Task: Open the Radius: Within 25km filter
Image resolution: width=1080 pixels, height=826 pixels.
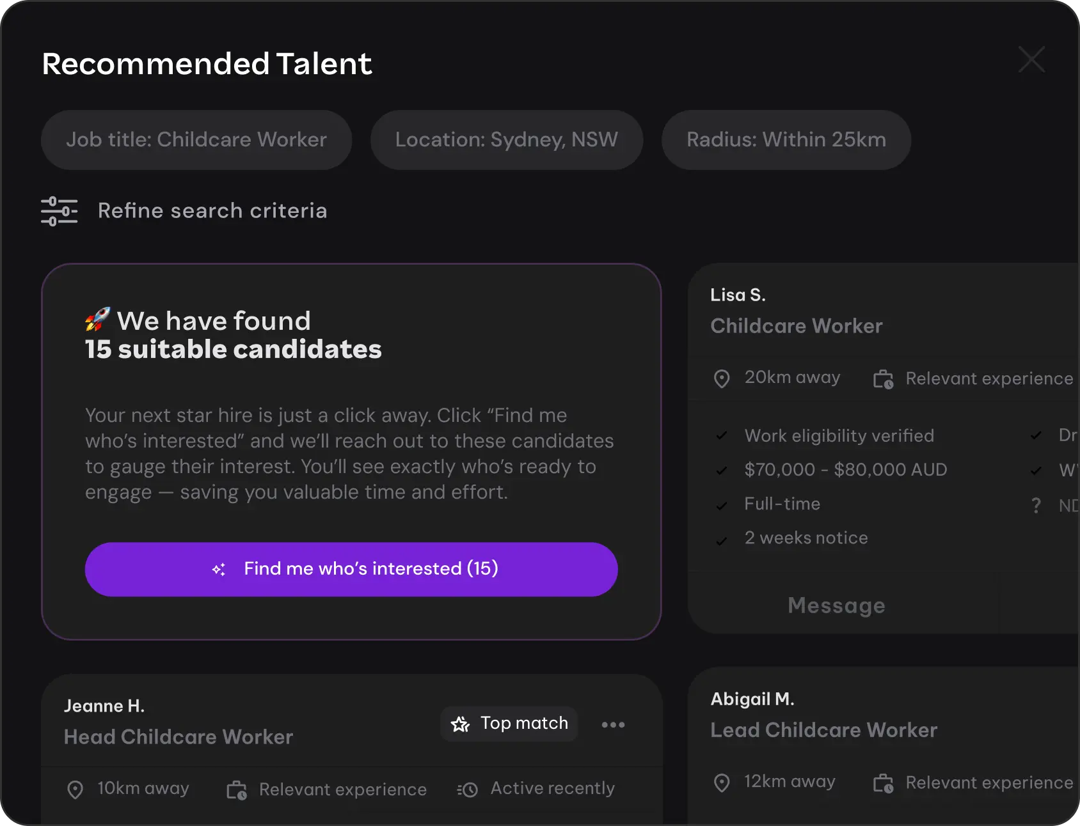Action: click(786, 140)
